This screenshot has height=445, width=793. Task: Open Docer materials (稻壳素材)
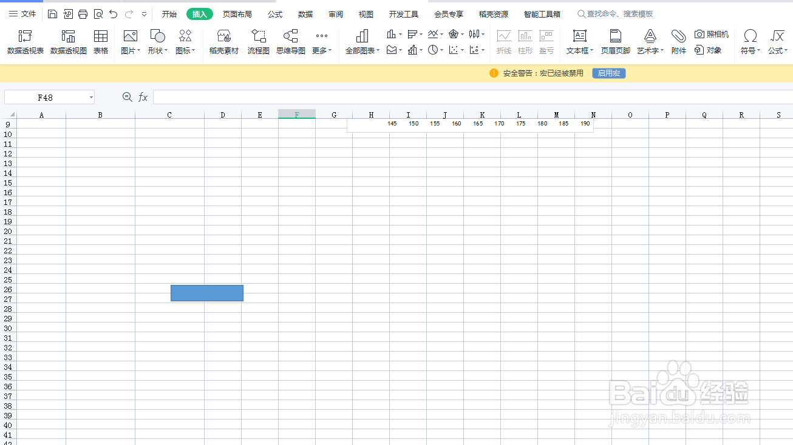[224, 42]
